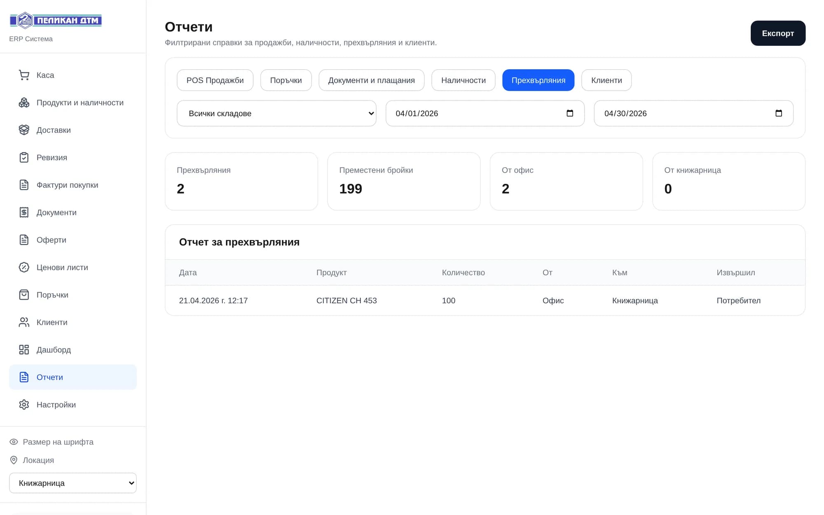The height and width of the screenshot is (515, 824).
Task: Toggle the Размер на шрифта eye icon
Action: pyautogui.click(x=14, y=442)
